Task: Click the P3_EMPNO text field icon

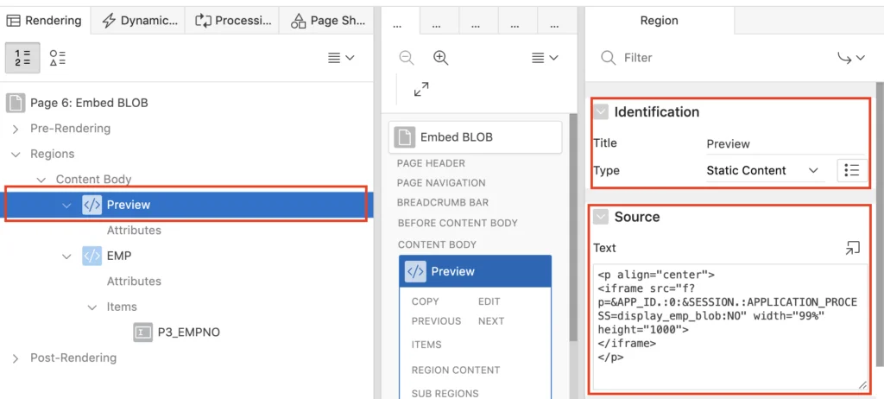Action: 143,332
